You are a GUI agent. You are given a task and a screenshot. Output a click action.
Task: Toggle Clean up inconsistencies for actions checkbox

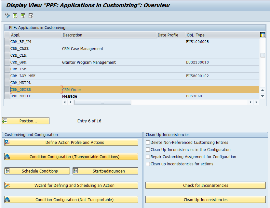tap(148, 164)
